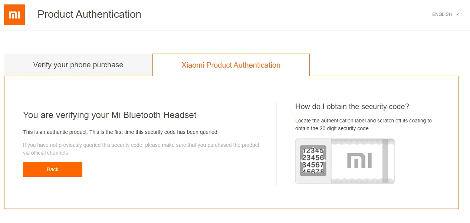This screenshot has height=223, width=470.
Task: Click the bottom partially hidden digit row
Action: [313, 171]
